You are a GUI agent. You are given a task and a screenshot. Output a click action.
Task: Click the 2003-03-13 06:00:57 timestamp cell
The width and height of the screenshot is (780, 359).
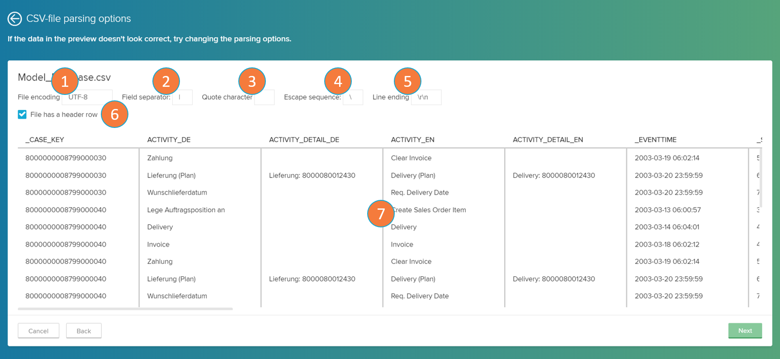[667, 210]
